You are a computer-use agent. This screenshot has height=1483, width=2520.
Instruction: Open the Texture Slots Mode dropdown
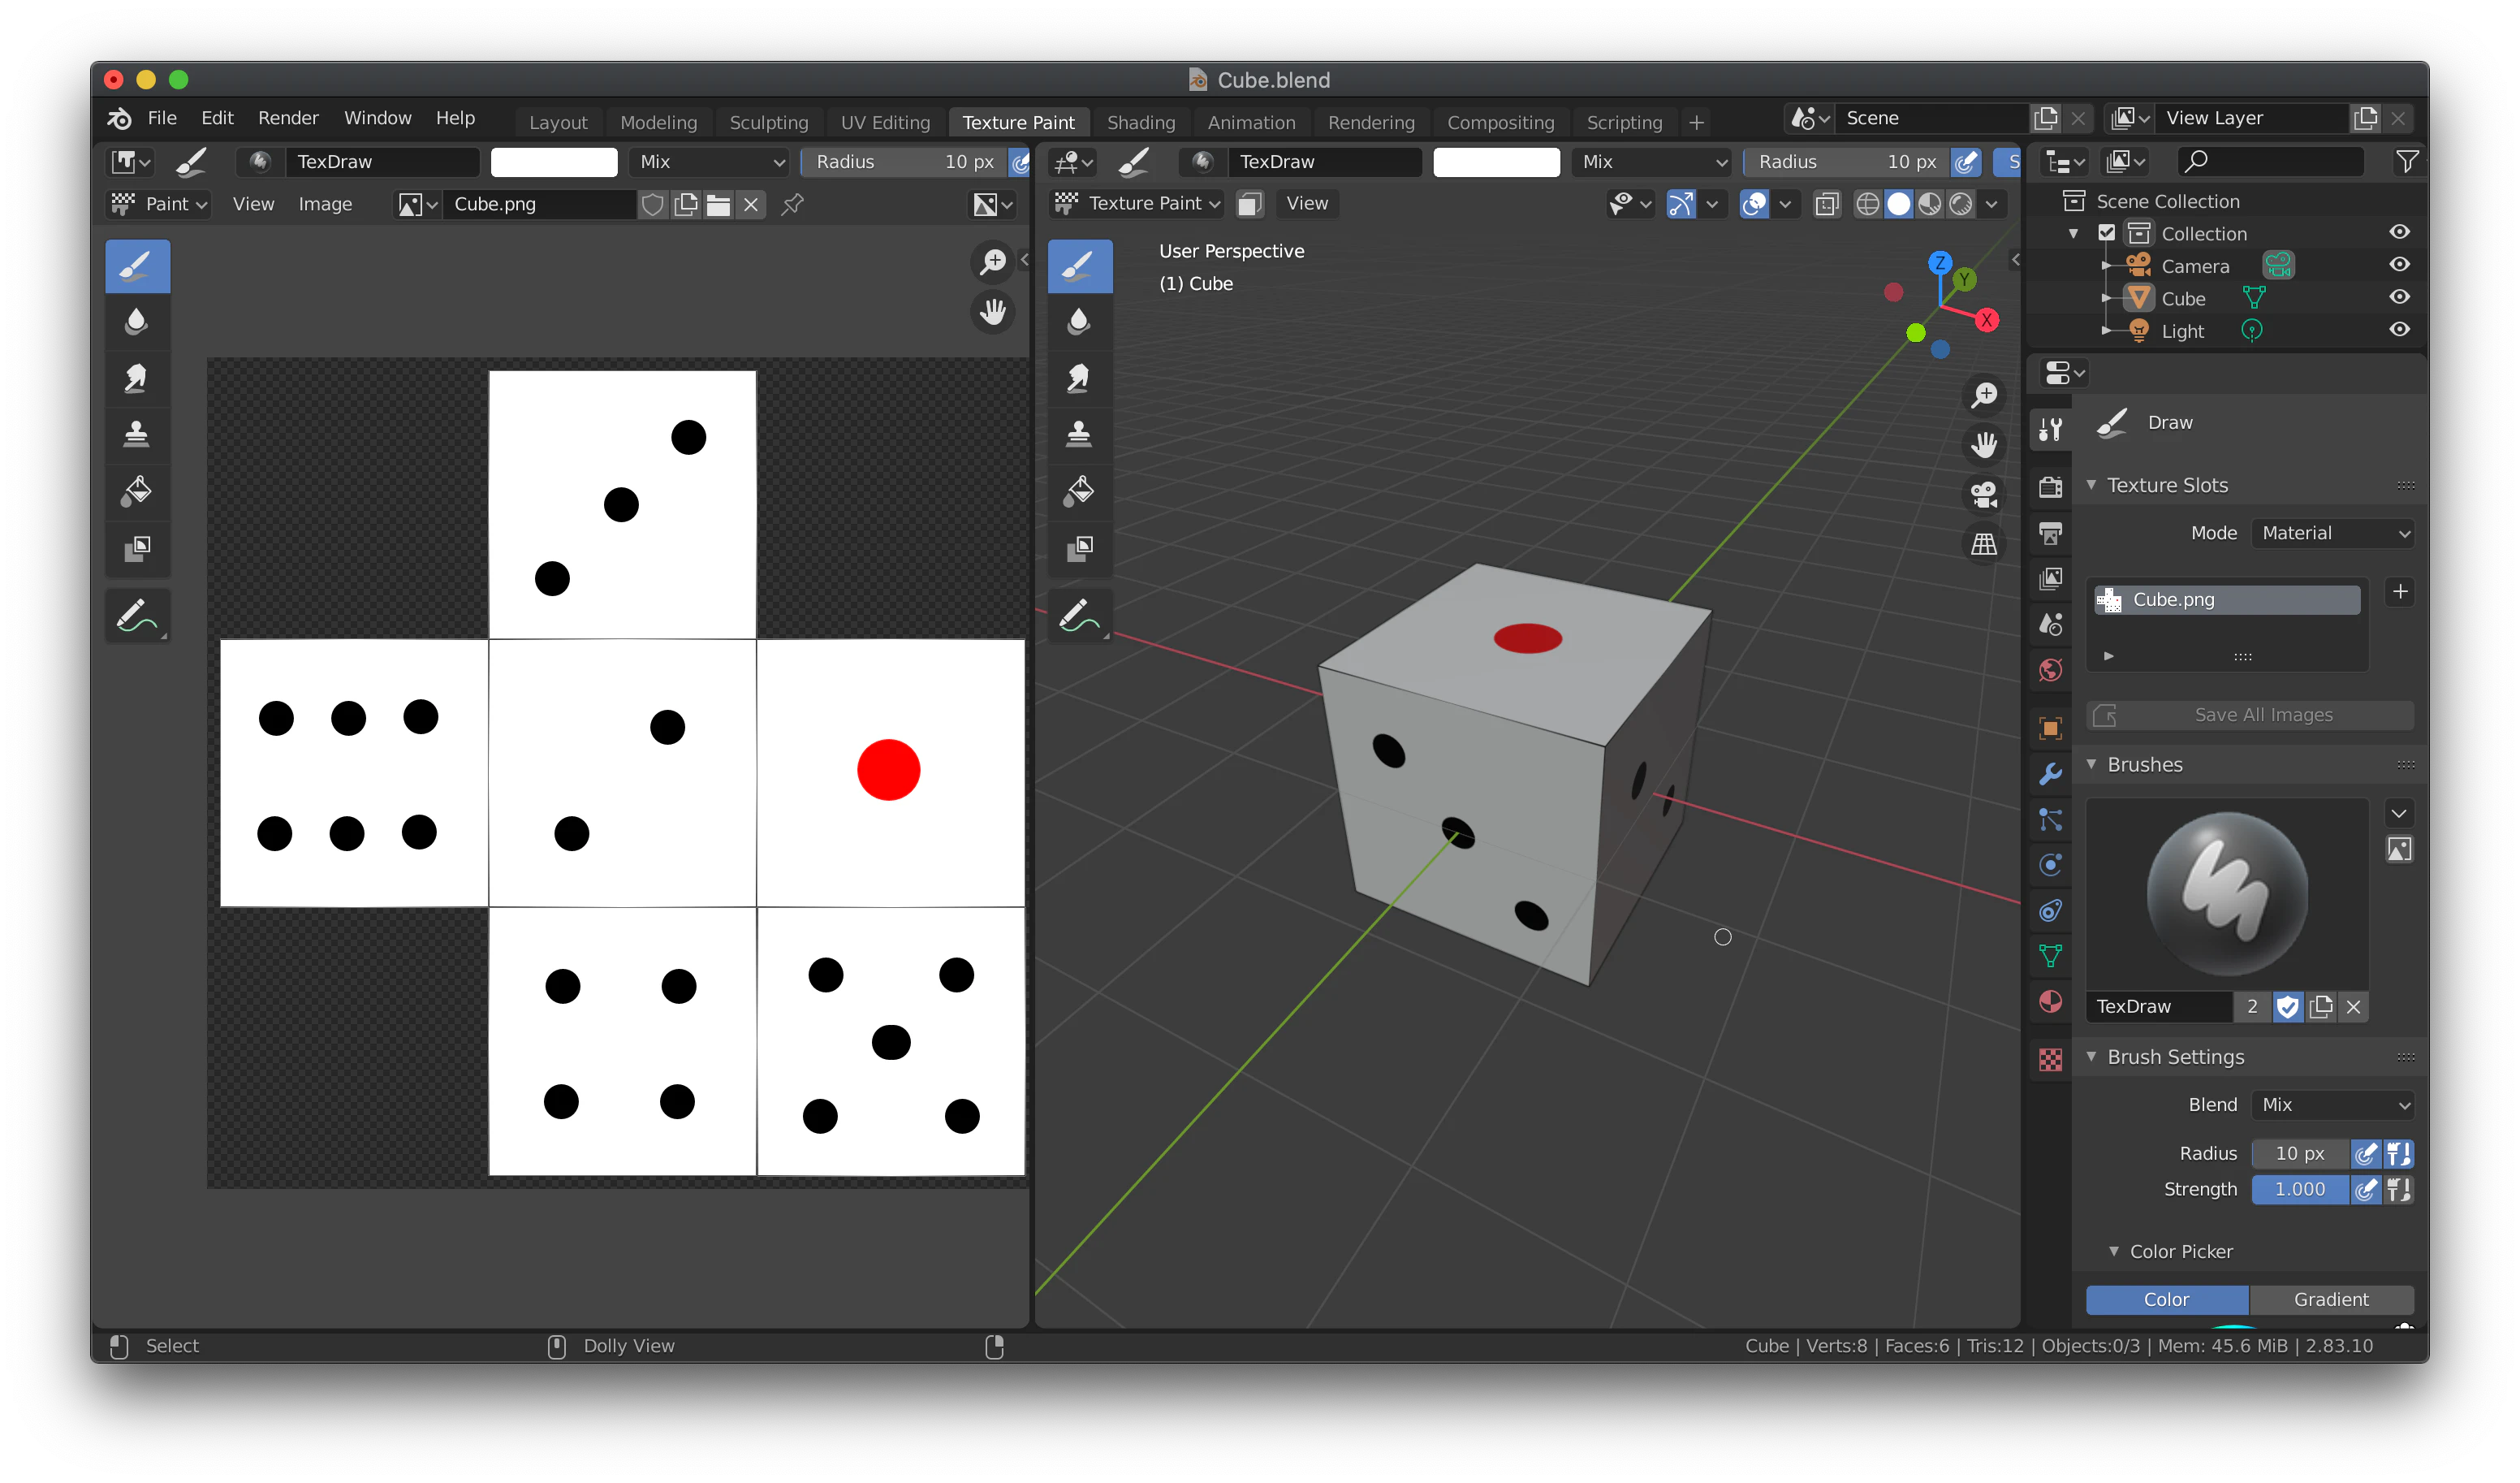(x=2333, y=534)
